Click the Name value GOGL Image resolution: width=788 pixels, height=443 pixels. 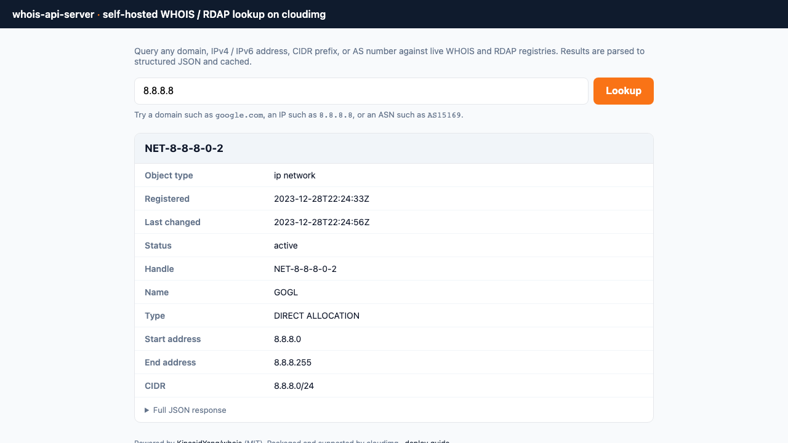286,292
